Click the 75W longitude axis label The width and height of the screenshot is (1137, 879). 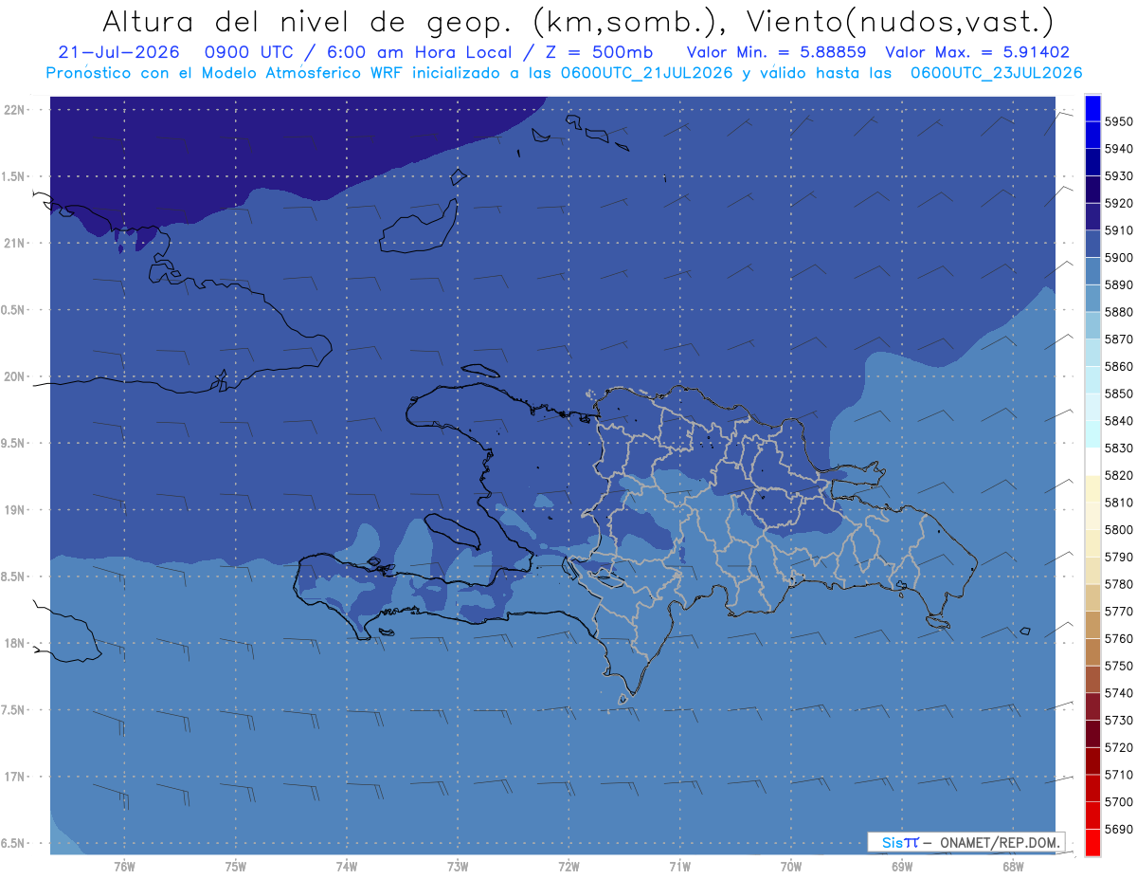[x=235, y=866]
